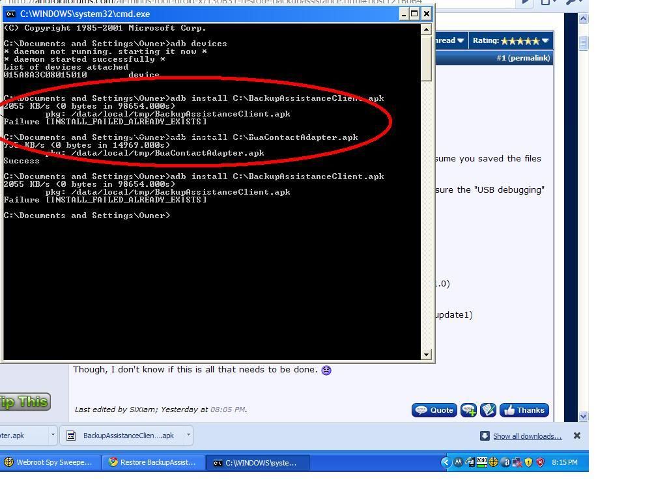Click the red shield alert tray icon
Viewport: 667px width, 500px height.
(x=540, y=462)
